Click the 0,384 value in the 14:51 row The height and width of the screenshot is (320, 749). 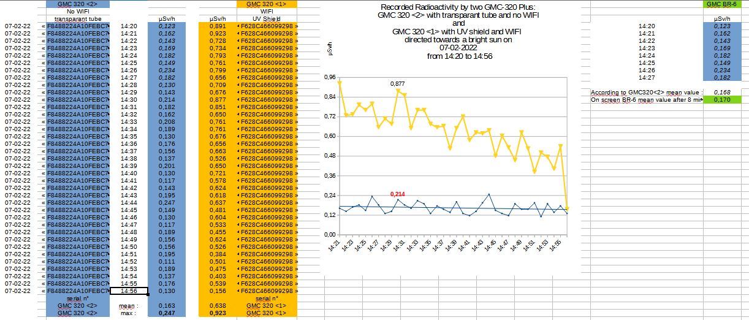tap(219, 254)
